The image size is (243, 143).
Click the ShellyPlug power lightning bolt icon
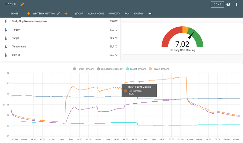6,21
